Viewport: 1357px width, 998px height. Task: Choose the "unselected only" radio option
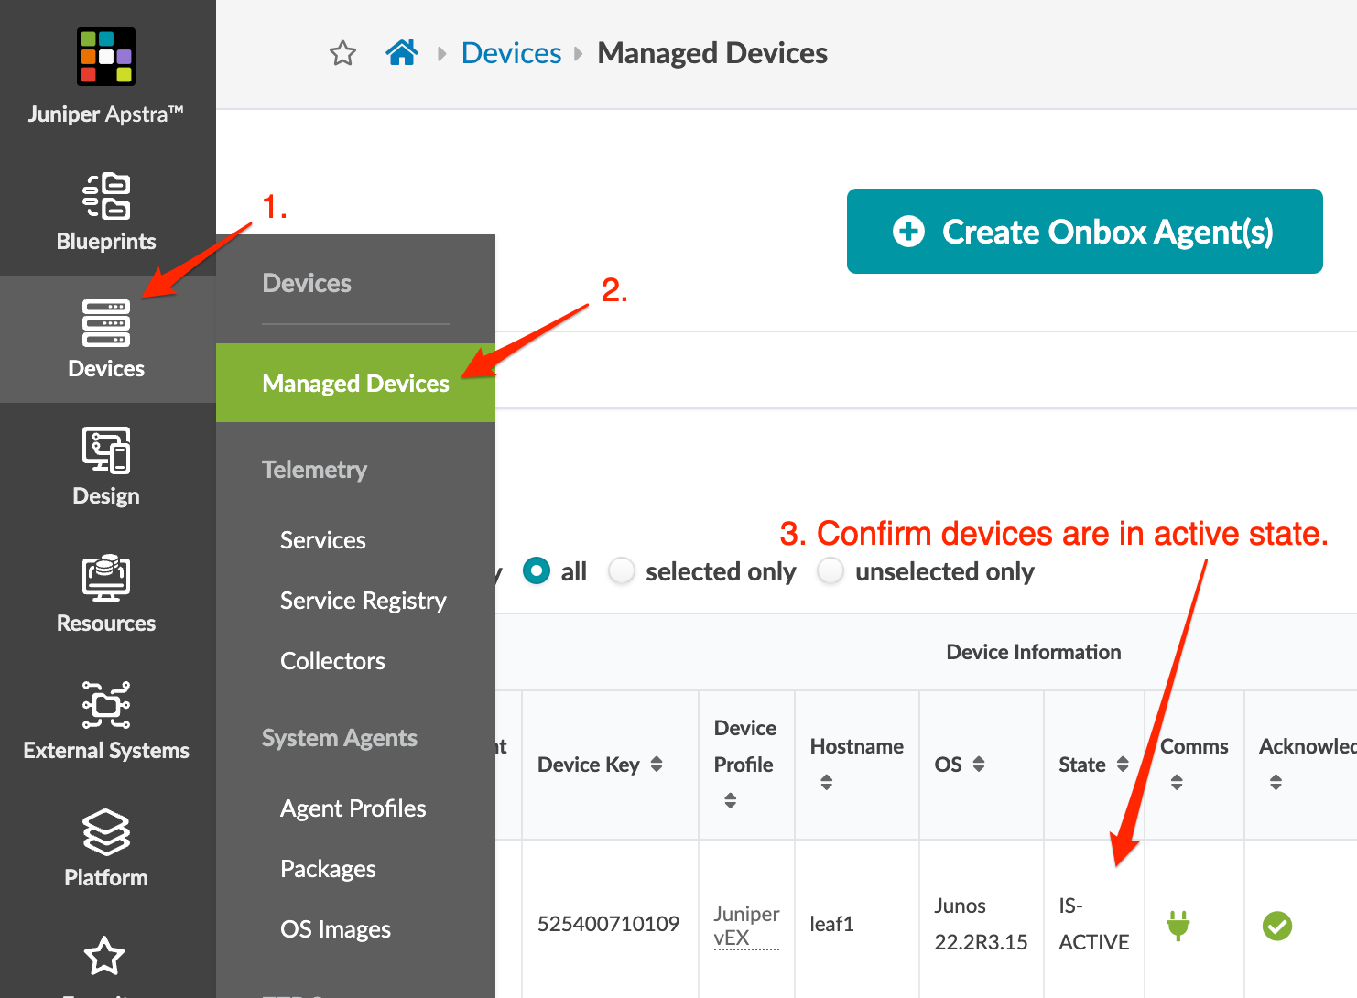830,571
